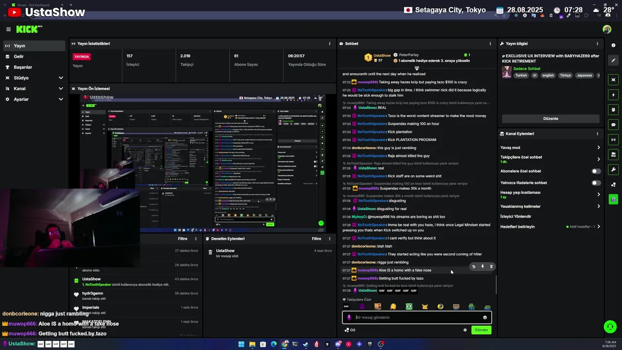Open Yasaklanmış kelimeler chevron
The width and height of the screenshot is (622, 350).
point(598,206)
